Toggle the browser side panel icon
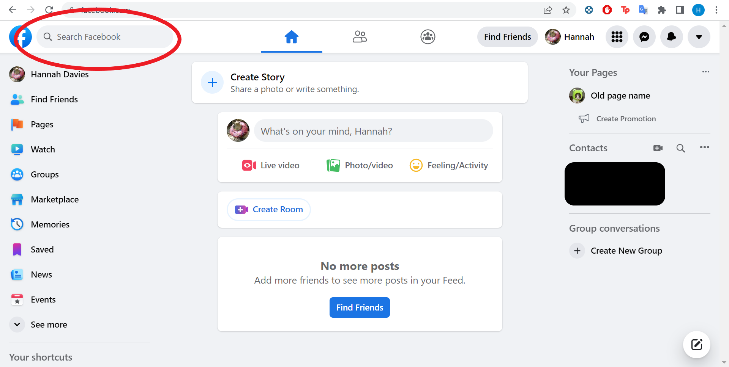 (680, 10)
